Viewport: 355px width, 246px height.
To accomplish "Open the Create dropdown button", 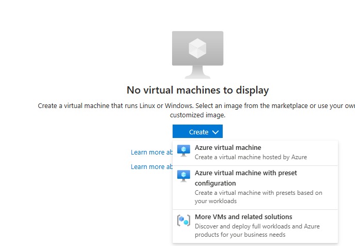I will point(197,131).
